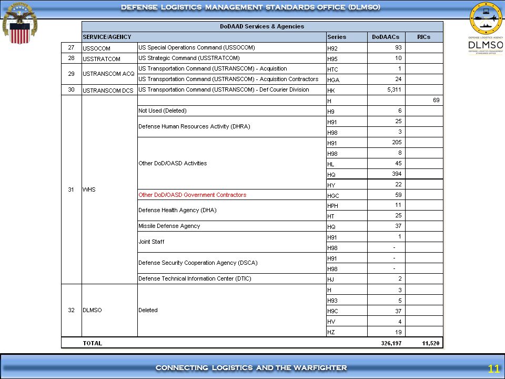The image size is (505, 379).
Task: Click the WHS agency cell
Action: 109,189
